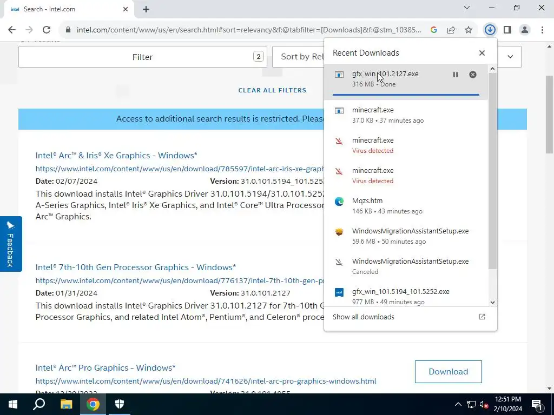Open the Google icon in address bar

pyautogui.click(x=434, y=30)
